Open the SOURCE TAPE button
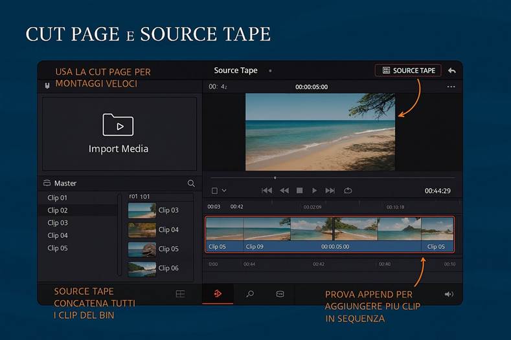 [x=408, y=70]
